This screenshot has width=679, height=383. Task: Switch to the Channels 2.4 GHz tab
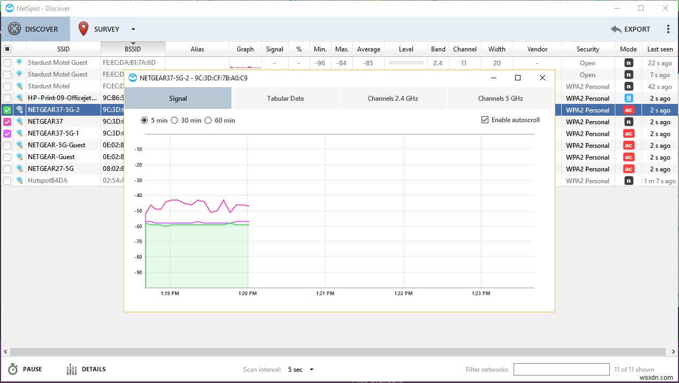pyautogui.click(x=393, y=99)
